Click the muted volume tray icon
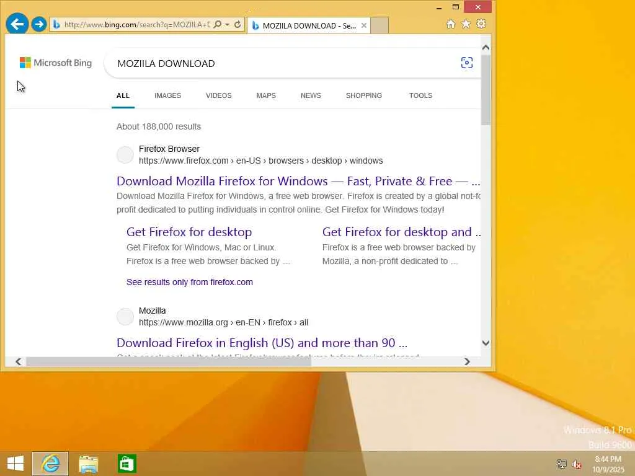 pyautogui.click(x=576, y=464)
